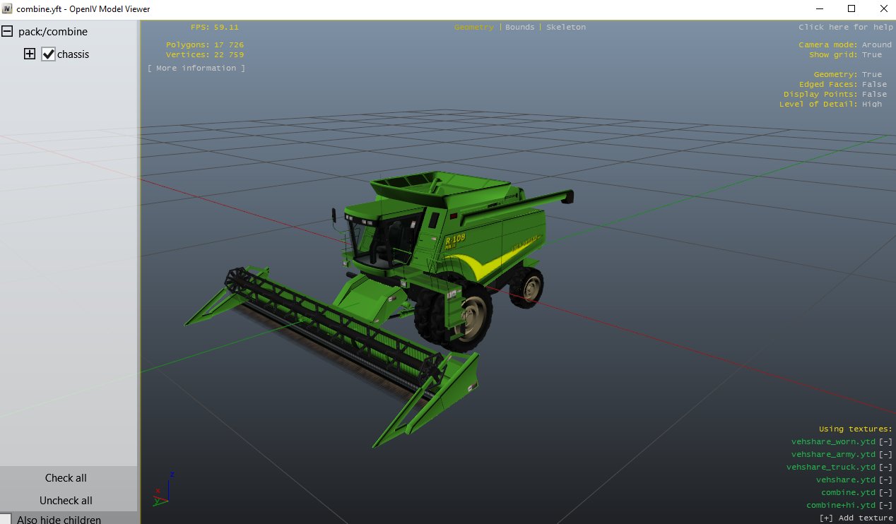Click the XYZ axis gizmo icon

(x=161, y=489)
